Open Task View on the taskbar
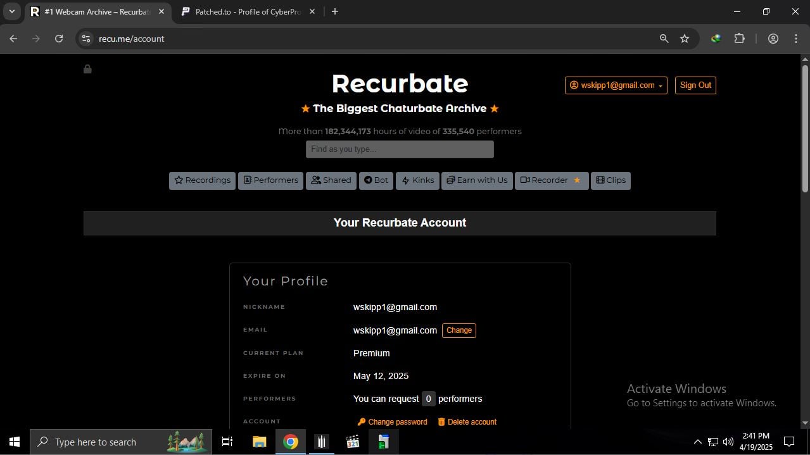 click(x=227, y=442)
